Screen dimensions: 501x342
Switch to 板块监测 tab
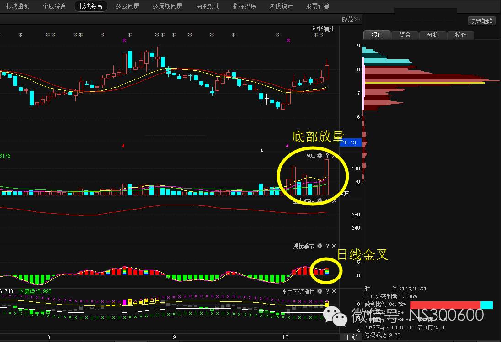click(18, 6)
